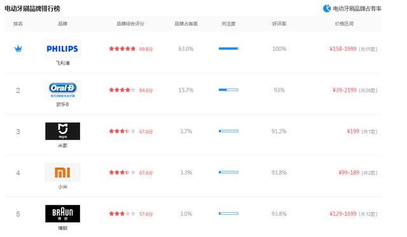This screenshot has width=407, height=237.
Task: Click the Philips attention bar
Action: click(x=228, y=48)
